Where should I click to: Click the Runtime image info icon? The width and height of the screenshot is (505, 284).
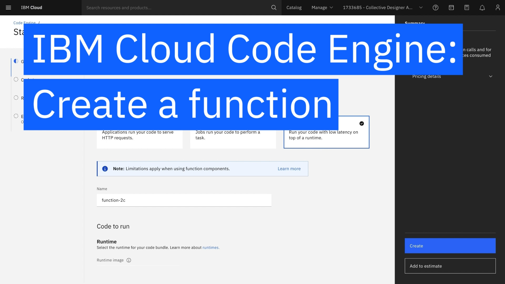(x=129, y=260)
